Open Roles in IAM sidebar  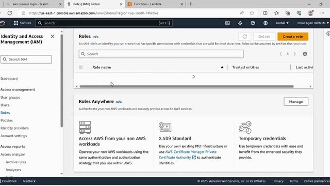click(x=5, y=113)
